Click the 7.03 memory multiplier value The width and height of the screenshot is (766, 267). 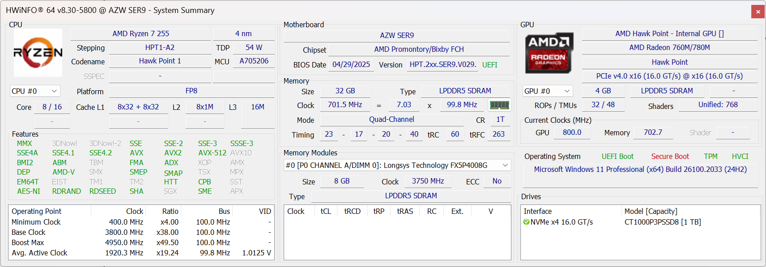click(x=404, y=105)
